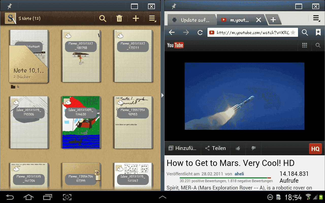This screenshot has height=203, width=325.
Task: Open colorful drawing Idee_20121209_124630
Action: click(x=81, y=122)
